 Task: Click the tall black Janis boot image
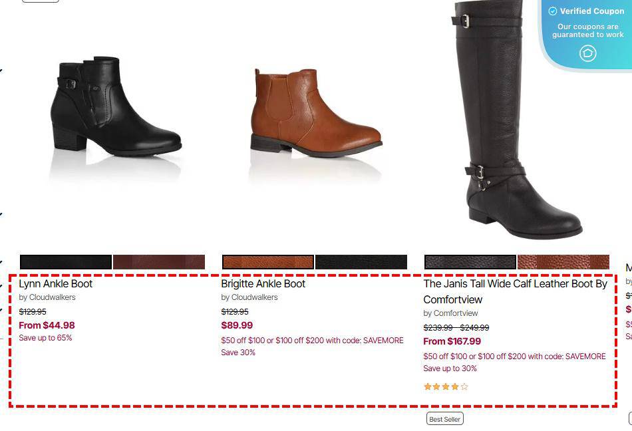(517, 120)
